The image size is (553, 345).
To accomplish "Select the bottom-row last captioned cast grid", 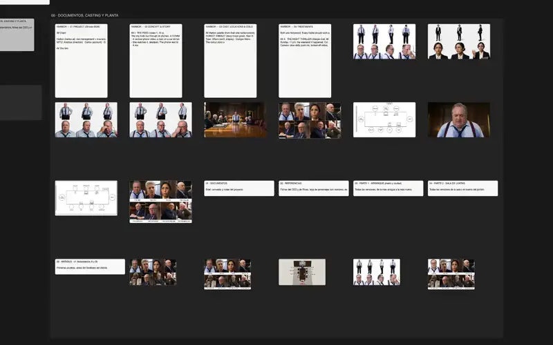I will (451, 274).
